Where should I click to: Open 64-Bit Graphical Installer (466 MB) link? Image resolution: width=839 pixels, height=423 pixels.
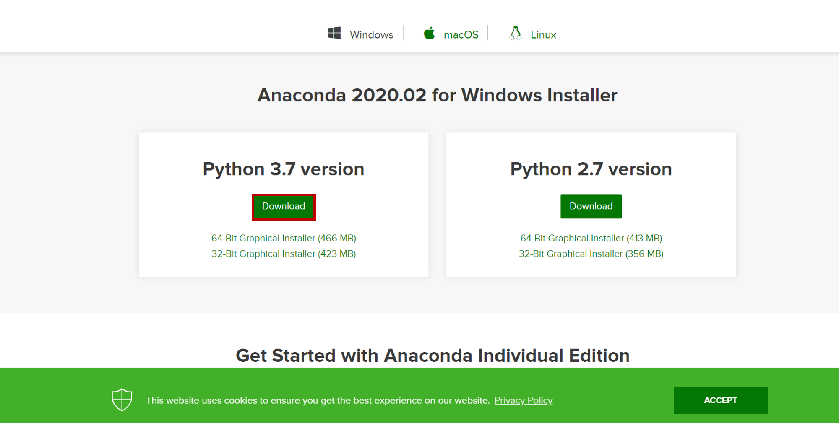click(284, 238)
